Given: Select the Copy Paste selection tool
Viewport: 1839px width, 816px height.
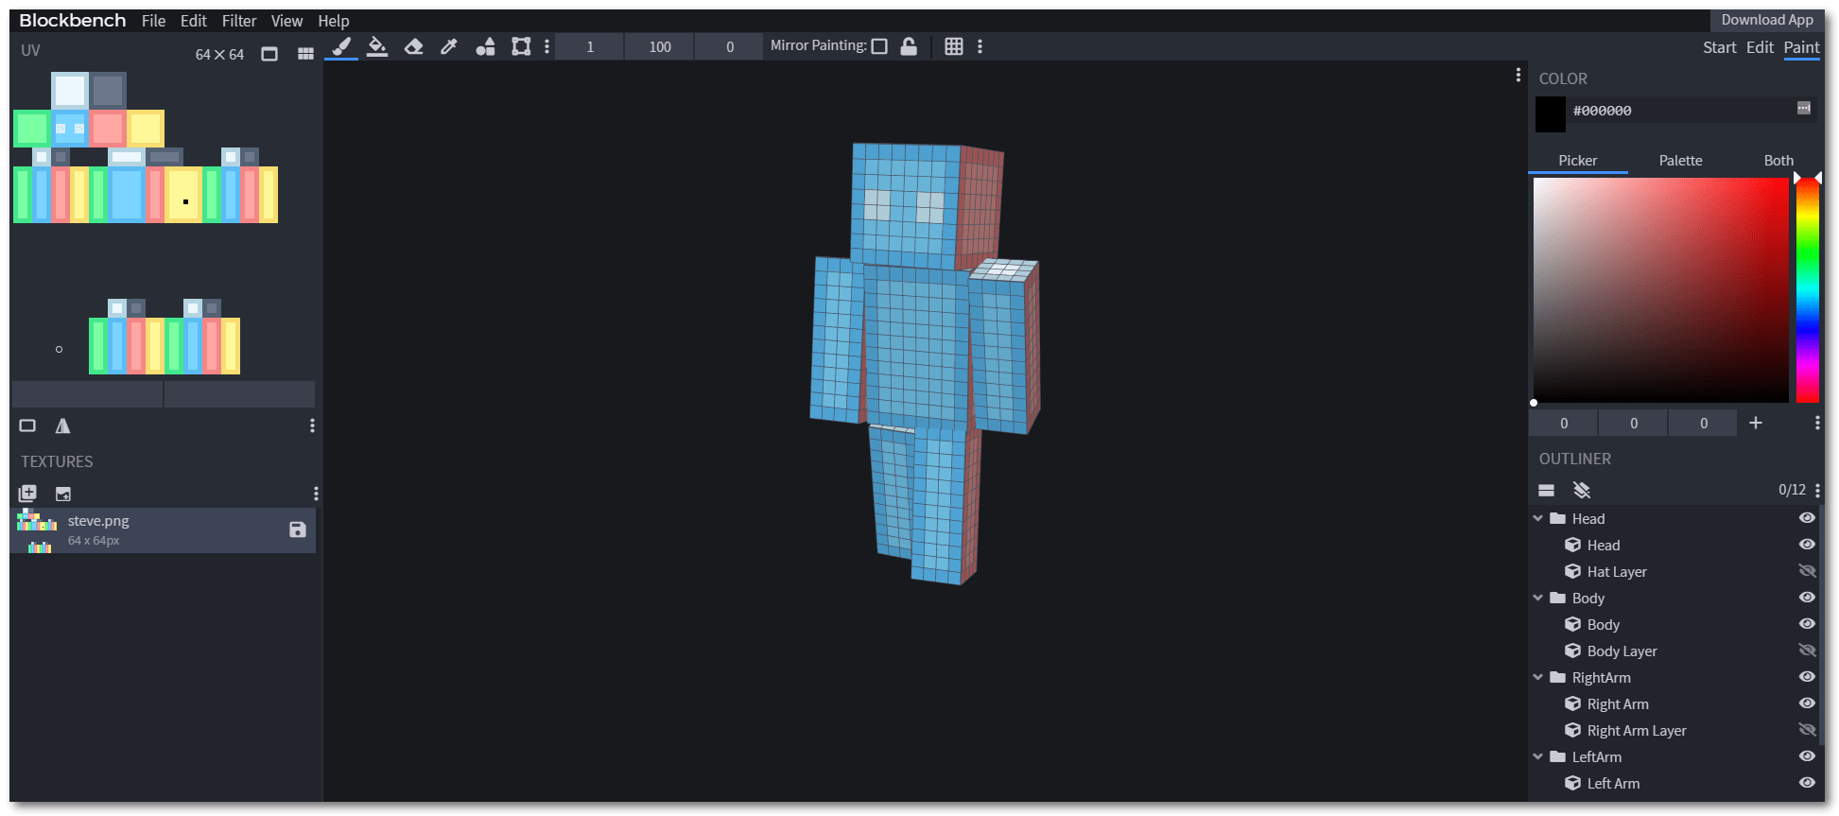Looking at the screenshot, I should pyautogui.click(x=521, y=46).
